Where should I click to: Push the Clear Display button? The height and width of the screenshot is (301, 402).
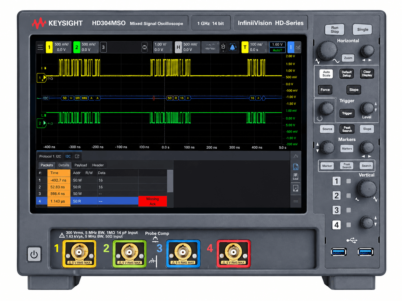pos(367,73)
